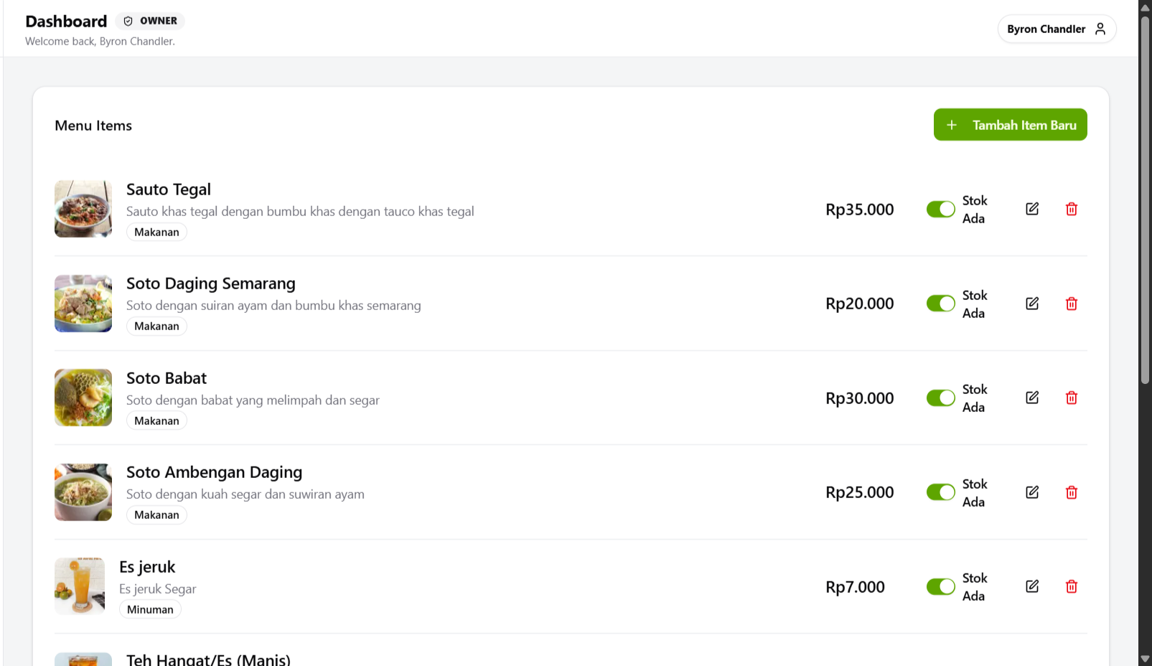Click the pencil icon for Es jeruk
This screenshot has height=666, width=1152.
[x=1032, y=586]
